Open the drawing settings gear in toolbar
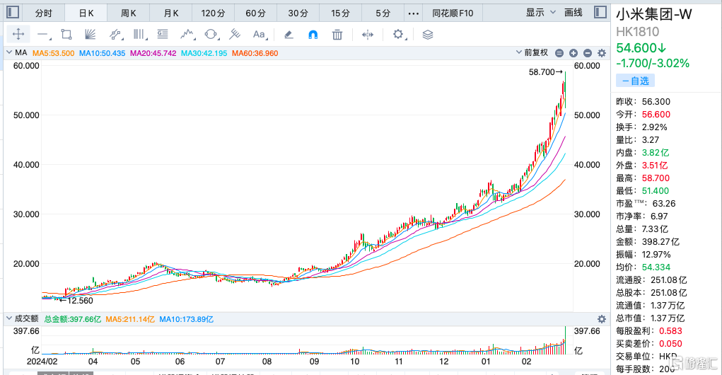722x375 pixels. pyautogui.click(x=398, y=35)
